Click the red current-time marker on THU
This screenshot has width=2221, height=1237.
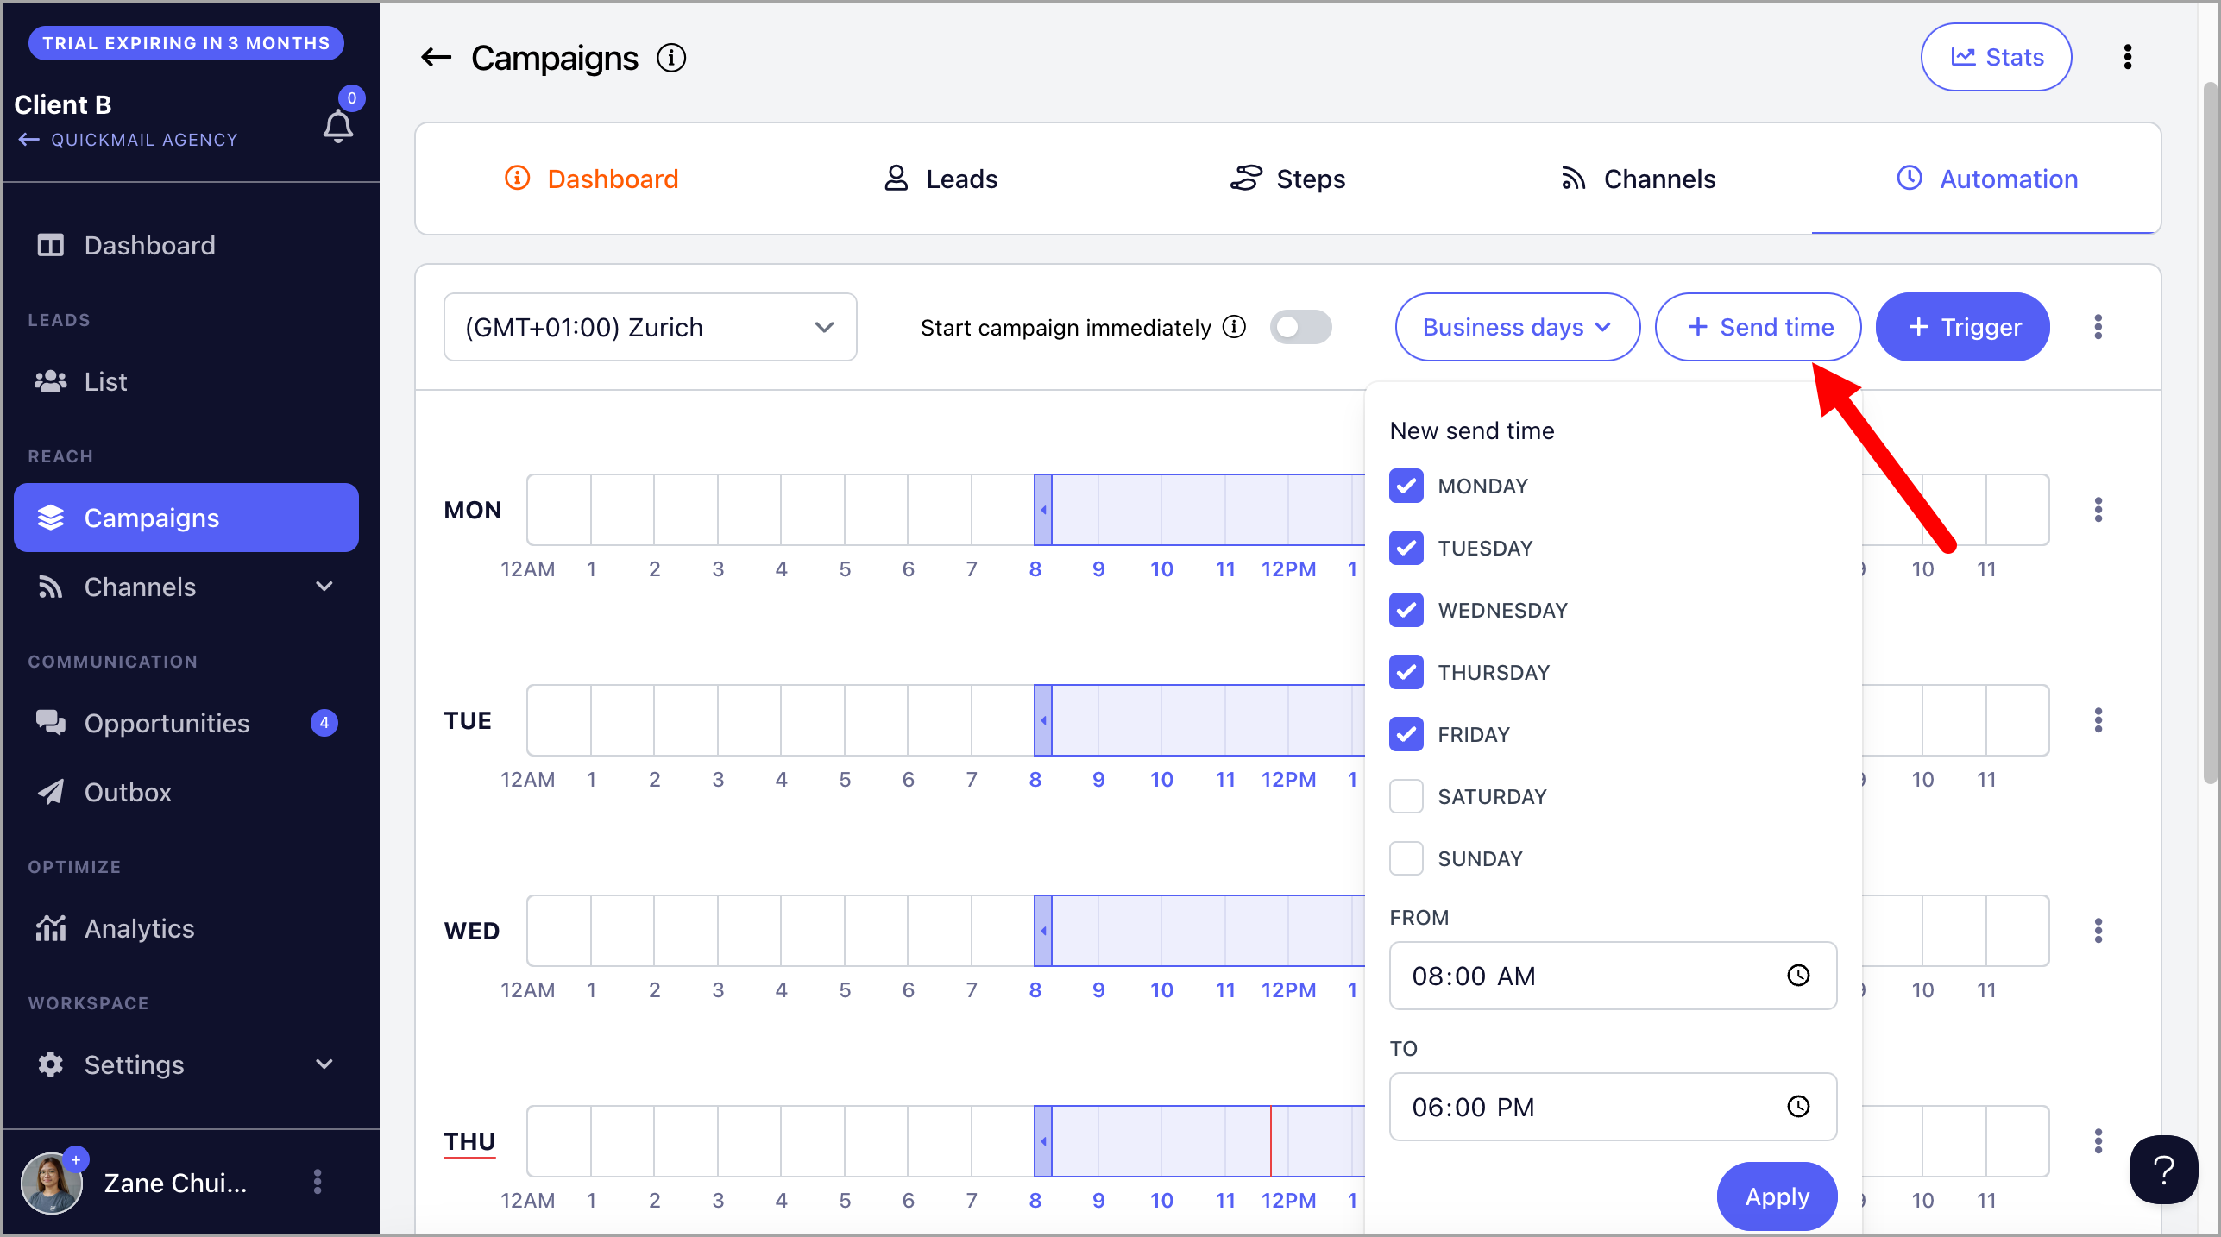[x=1270, y=1141]
